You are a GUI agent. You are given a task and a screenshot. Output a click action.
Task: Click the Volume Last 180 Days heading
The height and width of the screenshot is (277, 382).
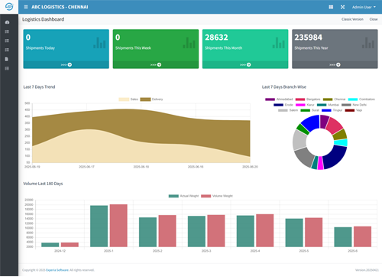43,184
